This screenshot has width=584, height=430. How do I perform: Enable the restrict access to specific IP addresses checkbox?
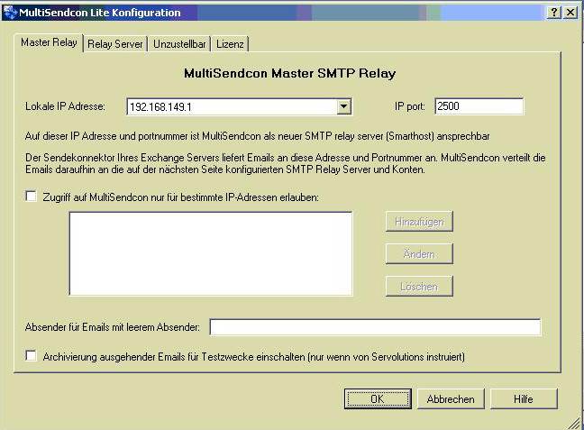(32, 196)
